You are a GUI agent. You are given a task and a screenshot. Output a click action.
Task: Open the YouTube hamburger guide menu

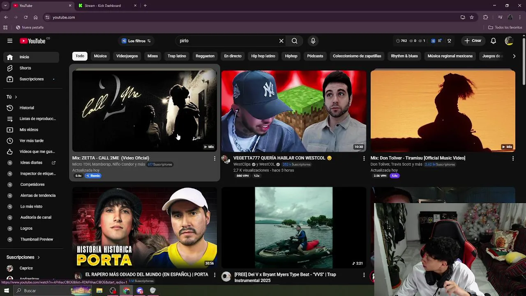pos(10,41)
